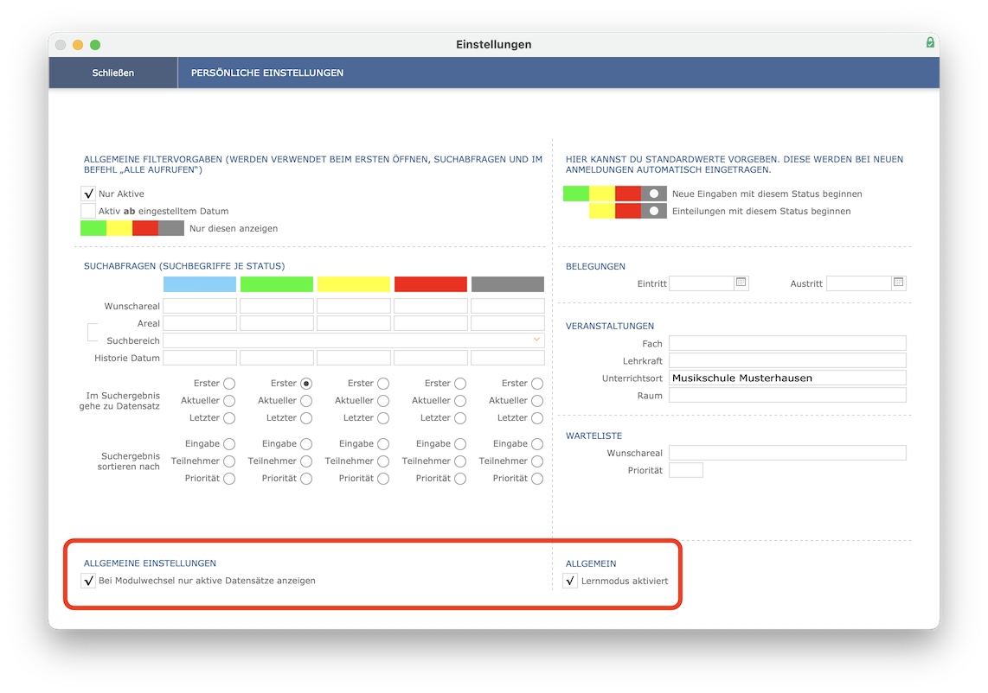Click Historie Datum field in yellow column
Viewport: 988px width, 693px height.
(x=354, y=358)
